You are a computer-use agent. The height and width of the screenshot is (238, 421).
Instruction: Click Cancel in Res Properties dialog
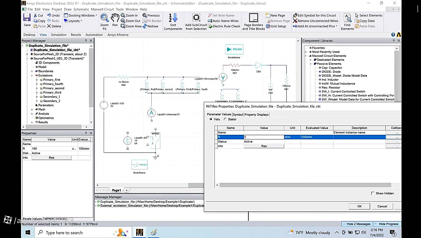[x=382, y=206]
